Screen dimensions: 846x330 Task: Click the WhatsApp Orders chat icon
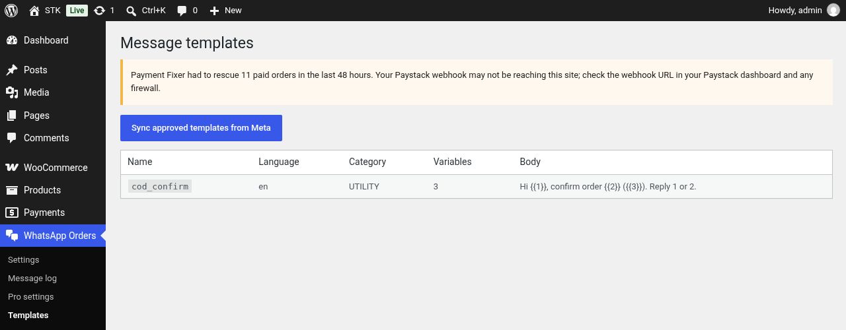click(12, 236)
